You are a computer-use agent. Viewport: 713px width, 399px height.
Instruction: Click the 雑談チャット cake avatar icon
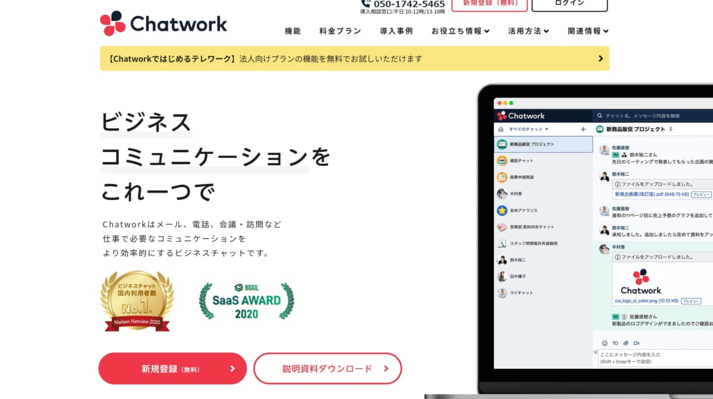pyautogui.click(x=502, y=161)
